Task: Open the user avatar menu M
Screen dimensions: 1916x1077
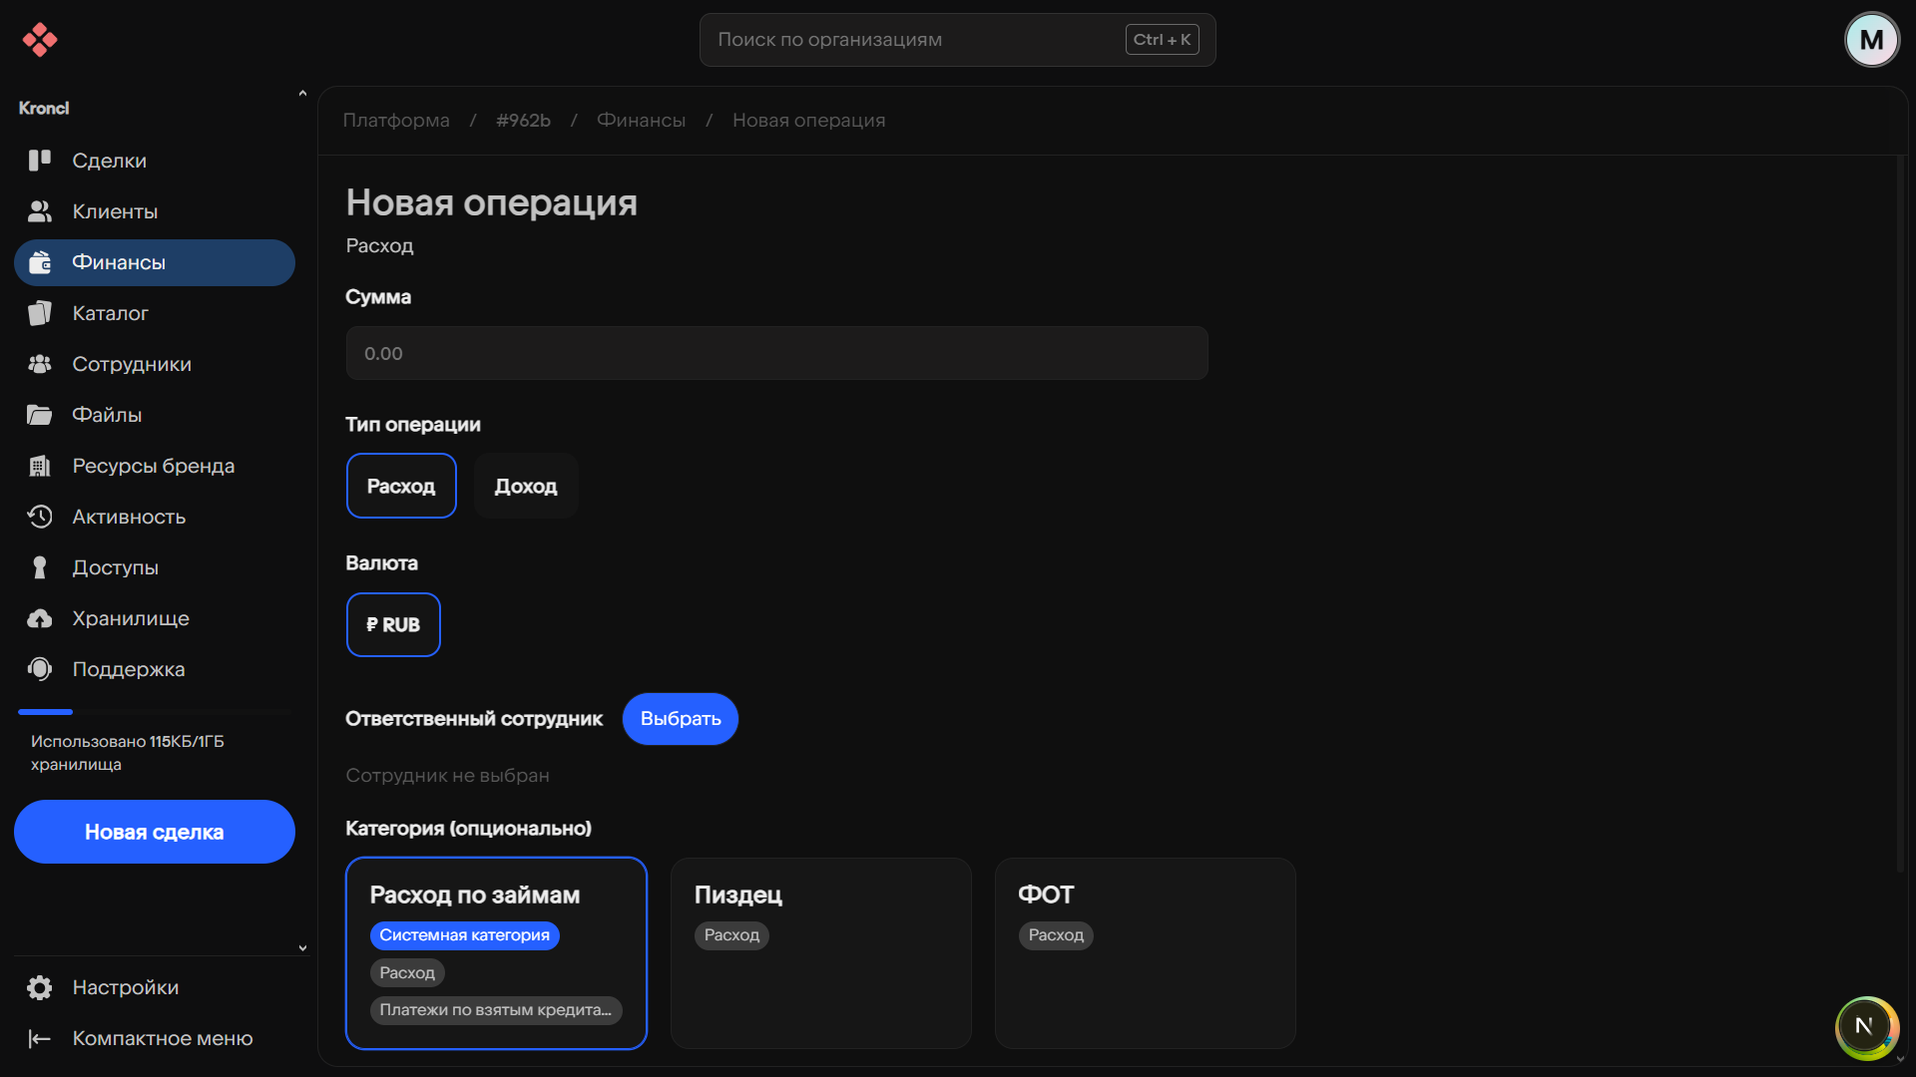Action: [x=1871, y=40]
